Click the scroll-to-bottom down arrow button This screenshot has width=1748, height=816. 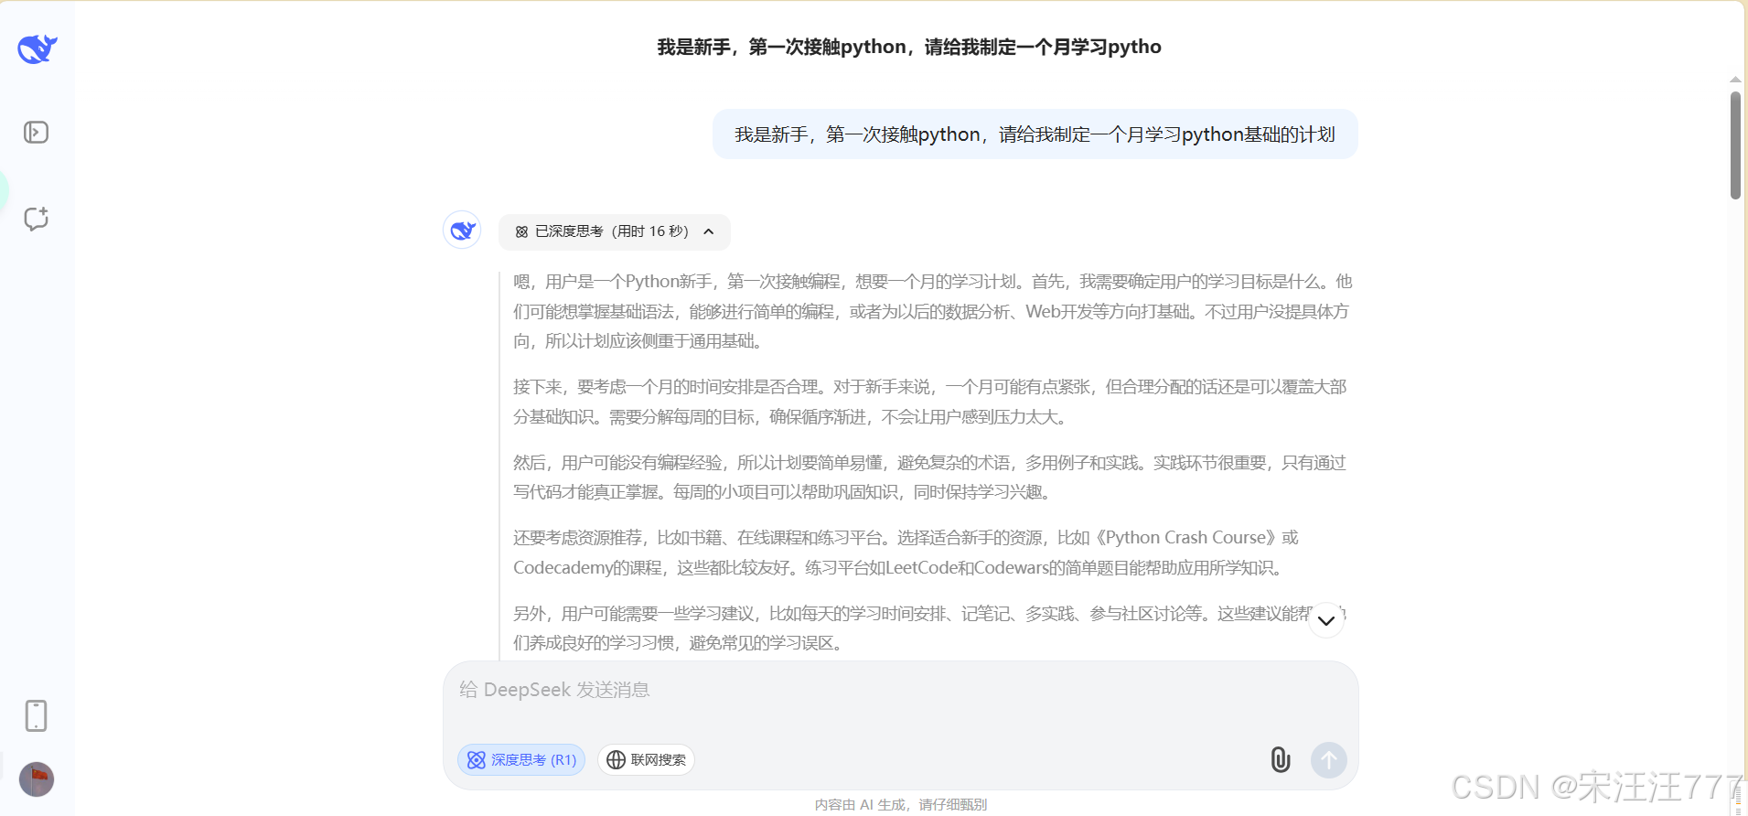tap(1326, 620)
